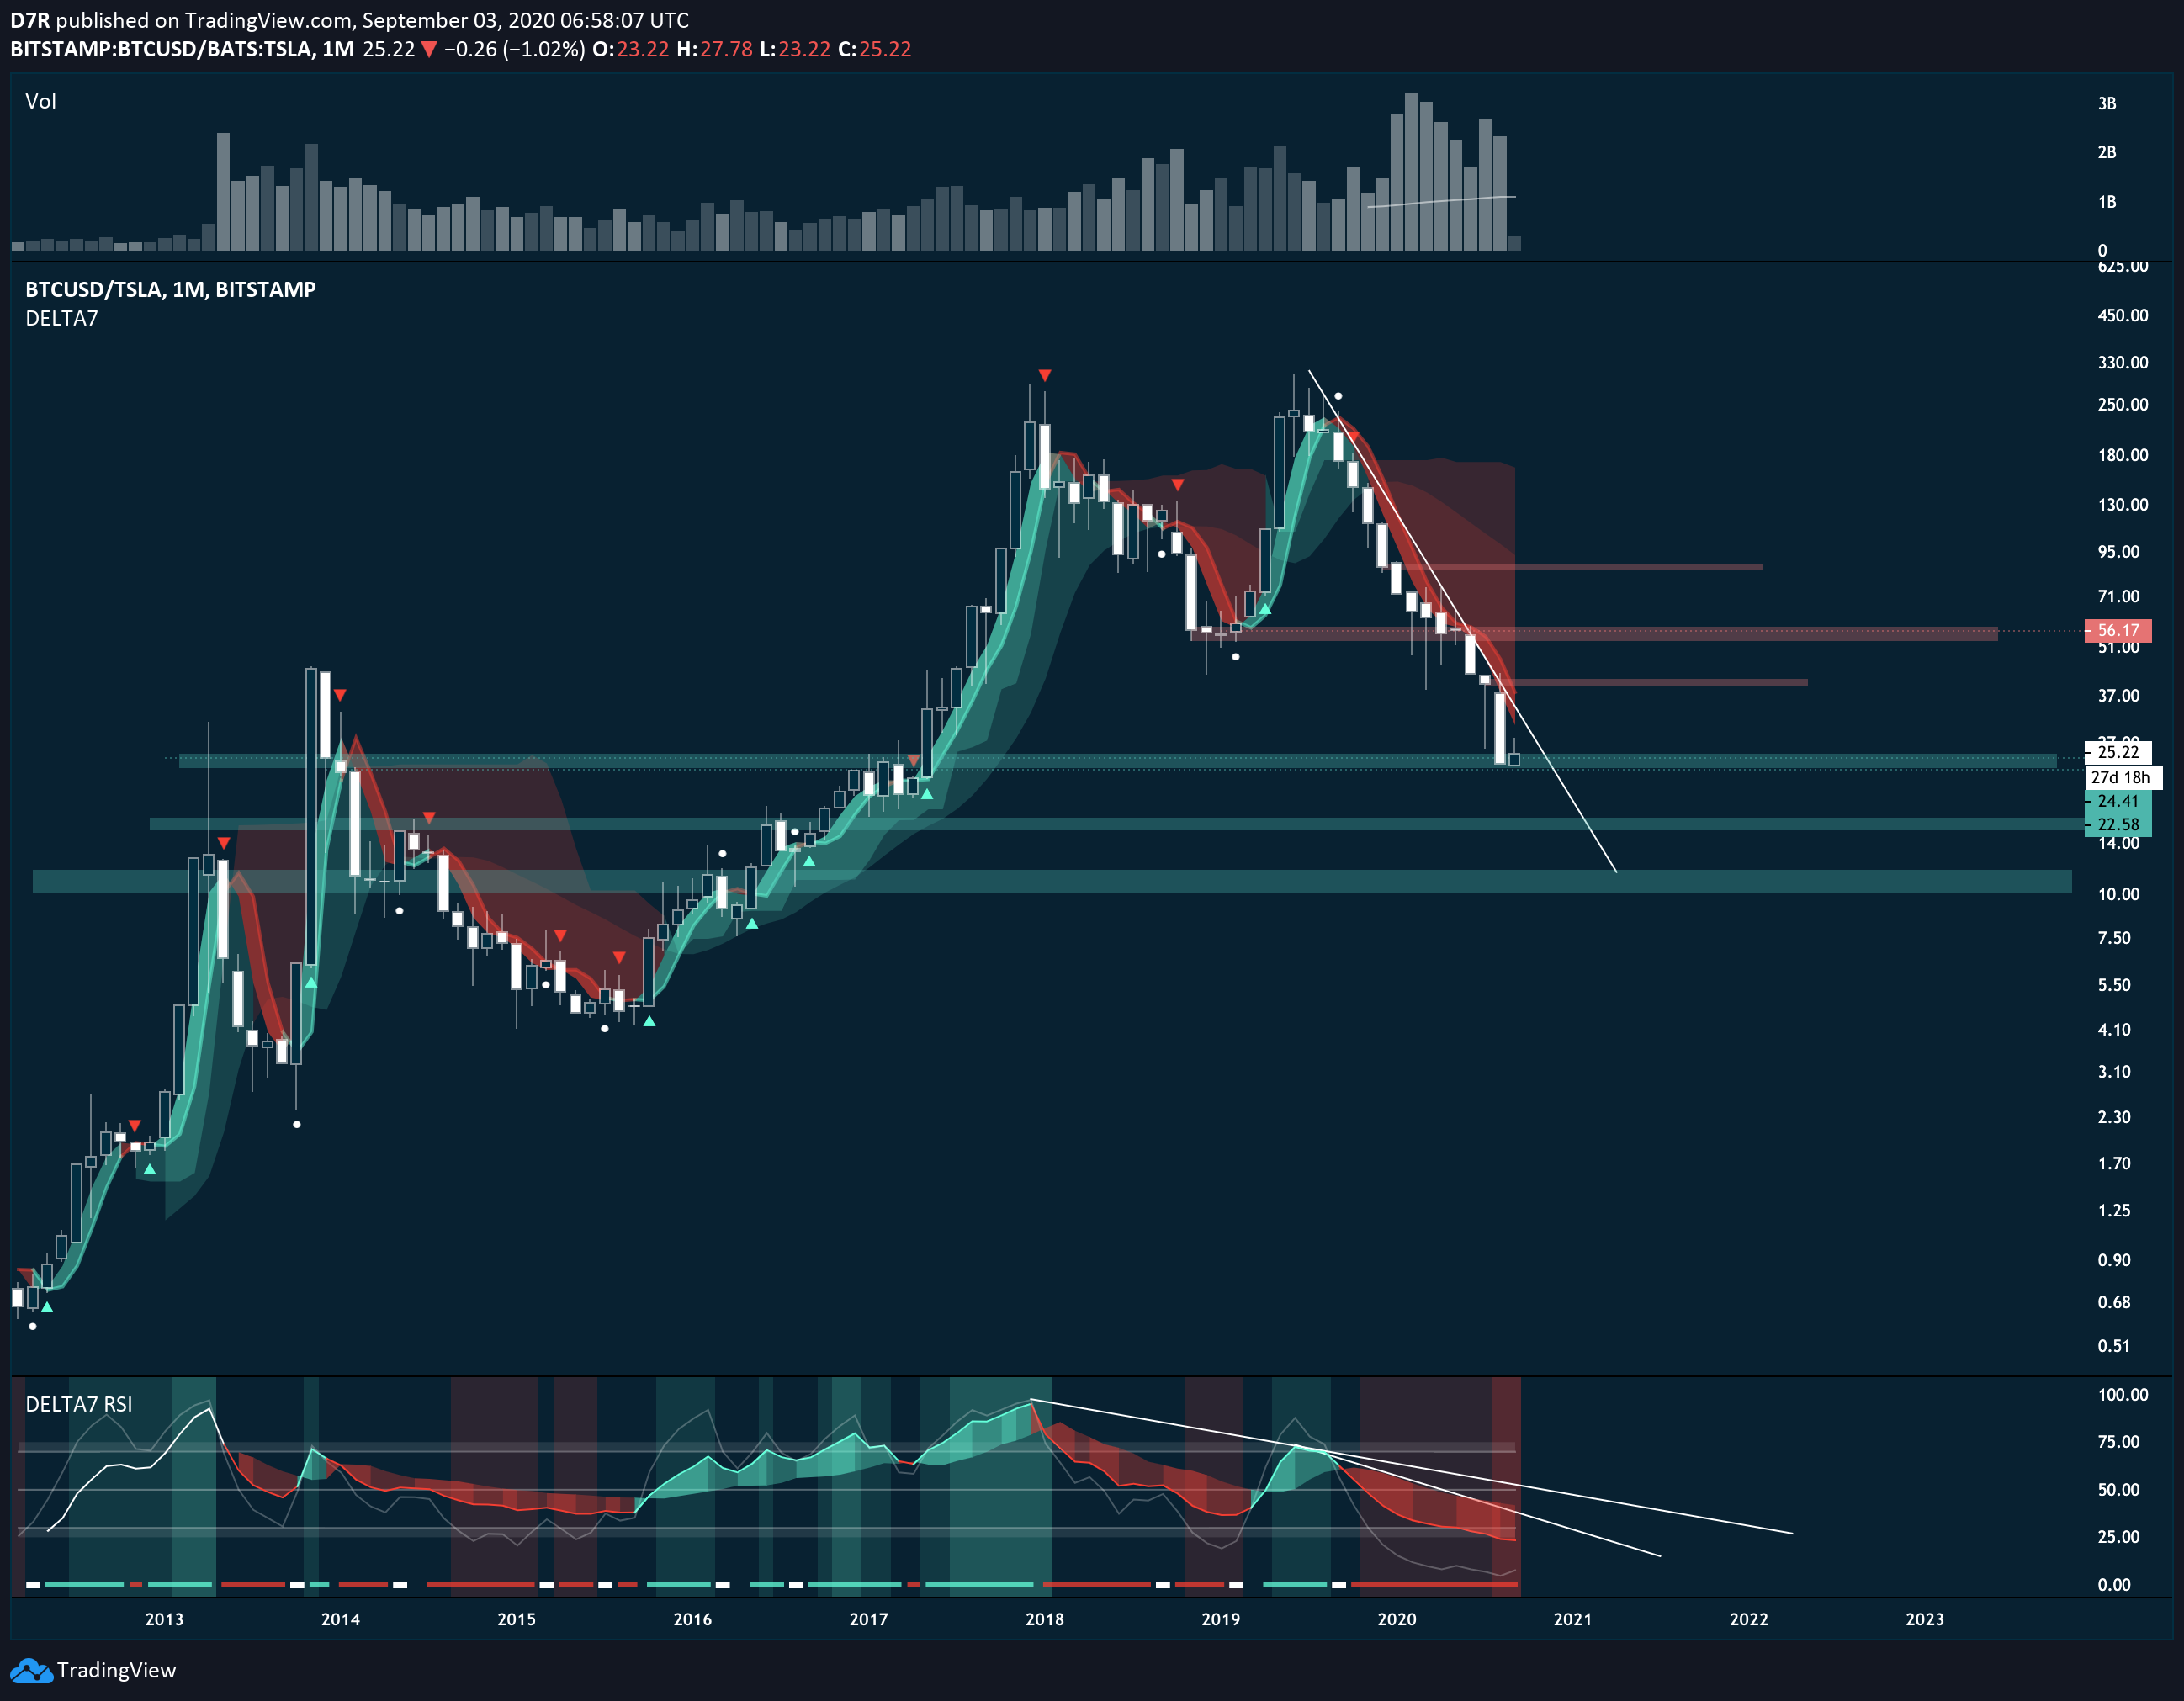Click the TradingView cloud logo icon
Viewport: 2184px width, 1701px height.
[x=30, y=1670]
